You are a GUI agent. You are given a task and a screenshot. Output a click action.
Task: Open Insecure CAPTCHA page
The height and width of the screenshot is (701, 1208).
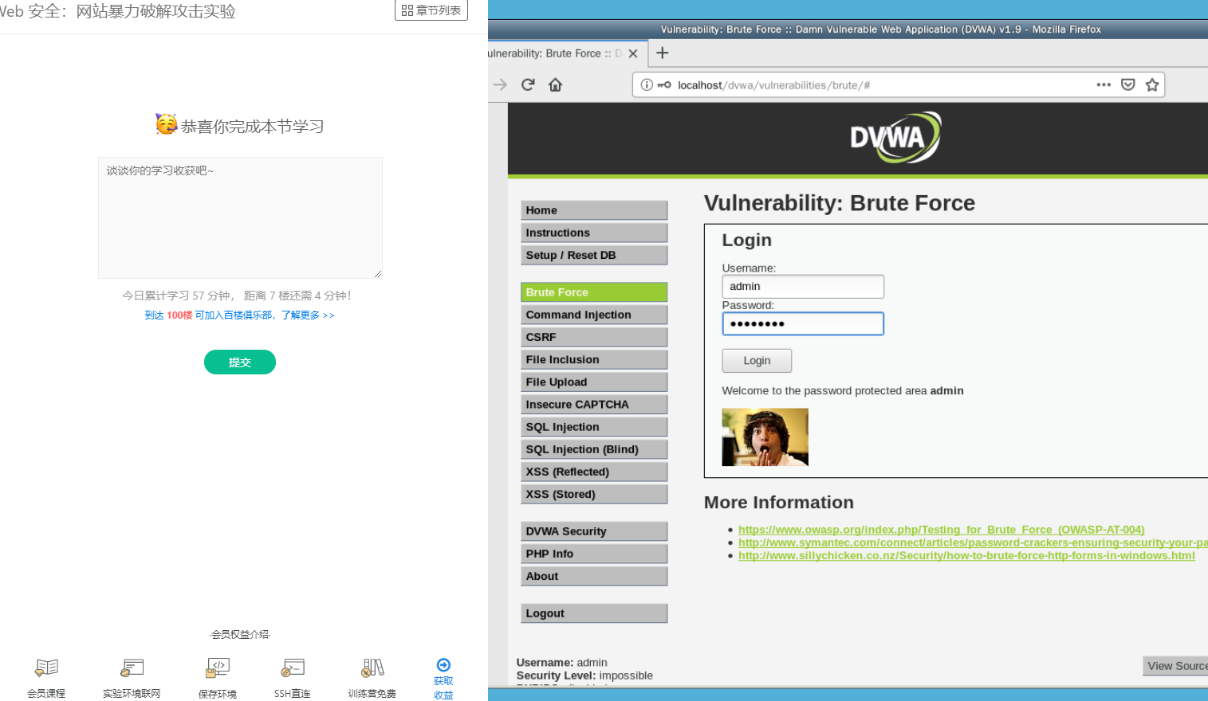coord(594,404)
